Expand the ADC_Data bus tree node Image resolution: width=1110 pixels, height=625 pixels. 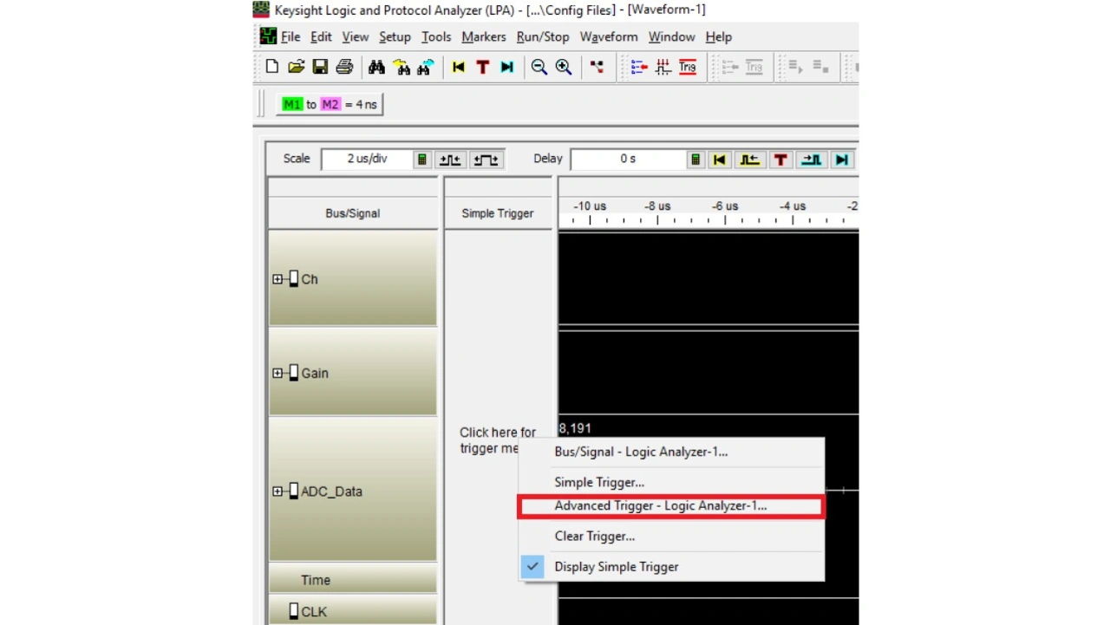277,492
